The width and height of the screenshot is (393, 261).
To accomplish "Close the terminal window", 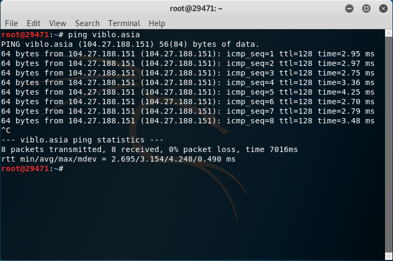I will click(383, 9).
